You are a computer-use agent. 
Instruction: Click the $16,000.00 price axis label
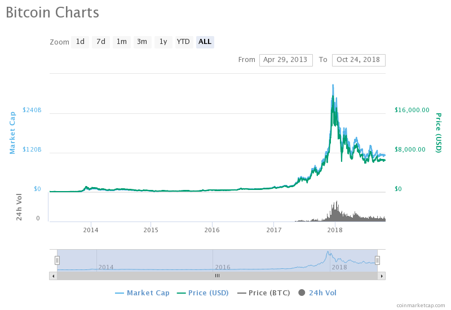click(x=412, y=110)
